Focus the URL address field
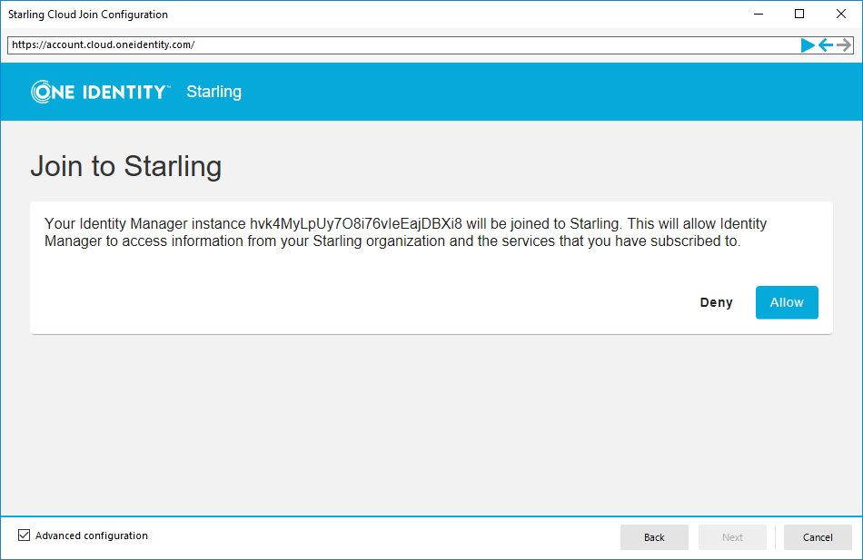The height and width of the screenshot is (560, 863). point(400,44)
